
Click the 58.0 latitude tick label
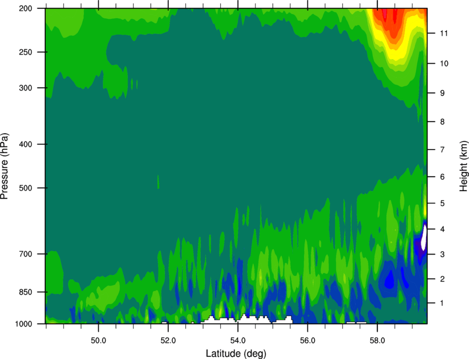pos(377,341)
